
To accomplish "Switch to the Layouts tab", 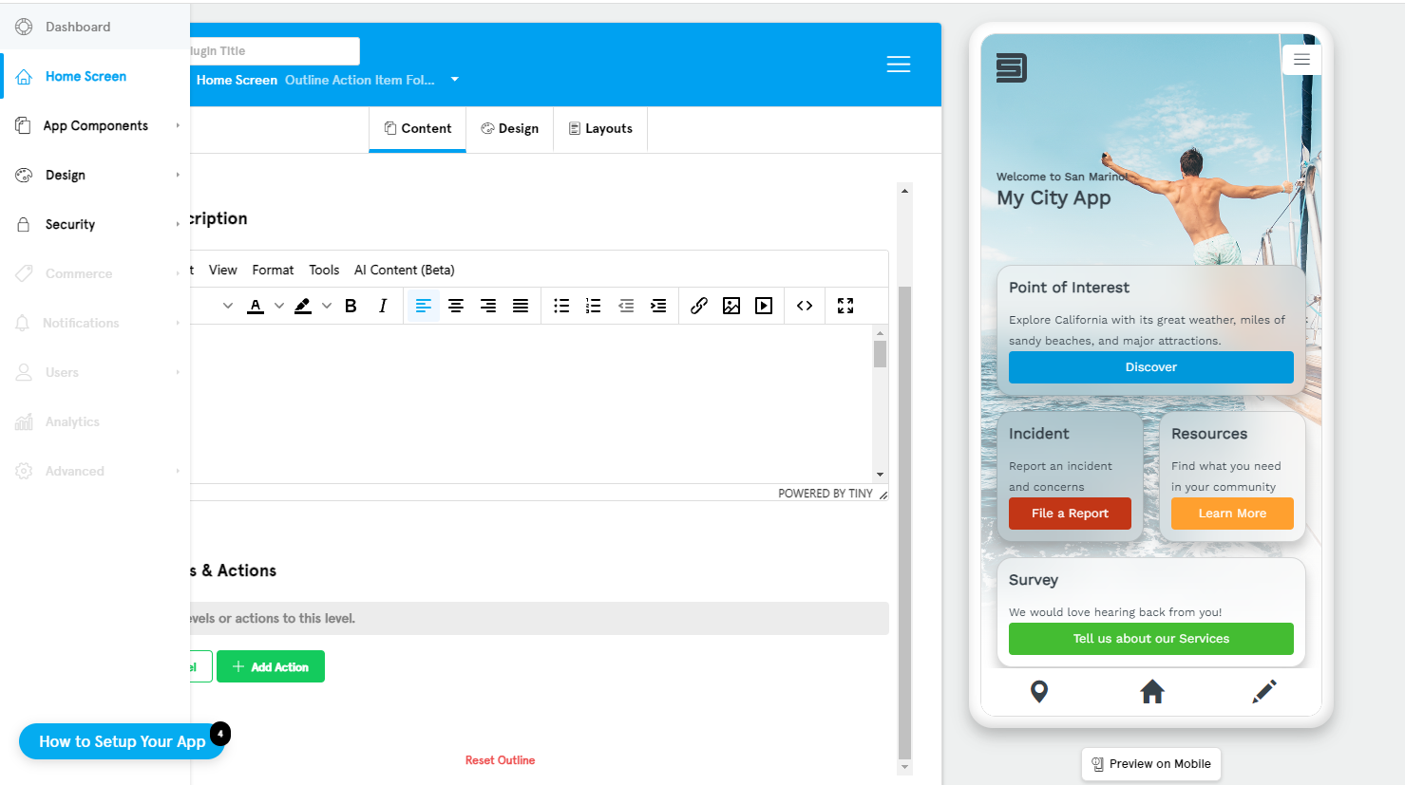I will click(599, 128).
